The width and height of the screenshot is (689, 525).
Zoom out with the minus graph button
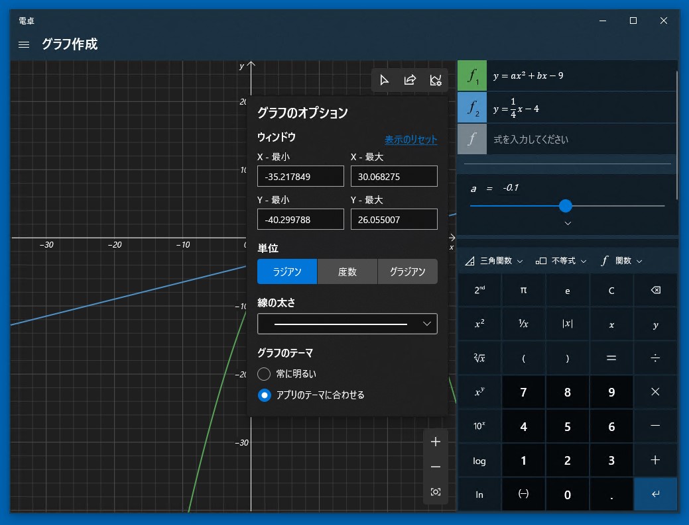coord(436,467)
